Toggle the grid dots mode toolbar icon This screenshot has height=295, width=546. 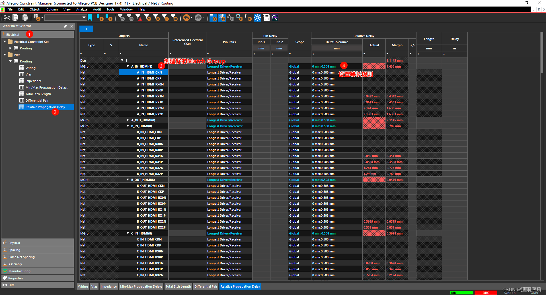(x=249, y=18)
